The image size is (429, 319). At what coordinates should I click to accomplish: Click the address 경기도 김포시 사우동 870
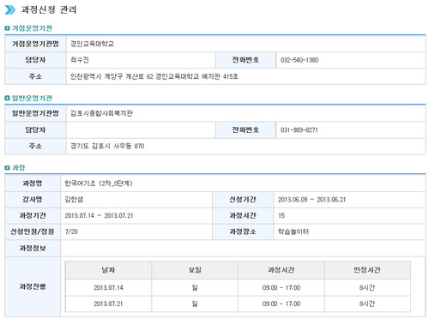pyautogui.click(x=107, y=146)
